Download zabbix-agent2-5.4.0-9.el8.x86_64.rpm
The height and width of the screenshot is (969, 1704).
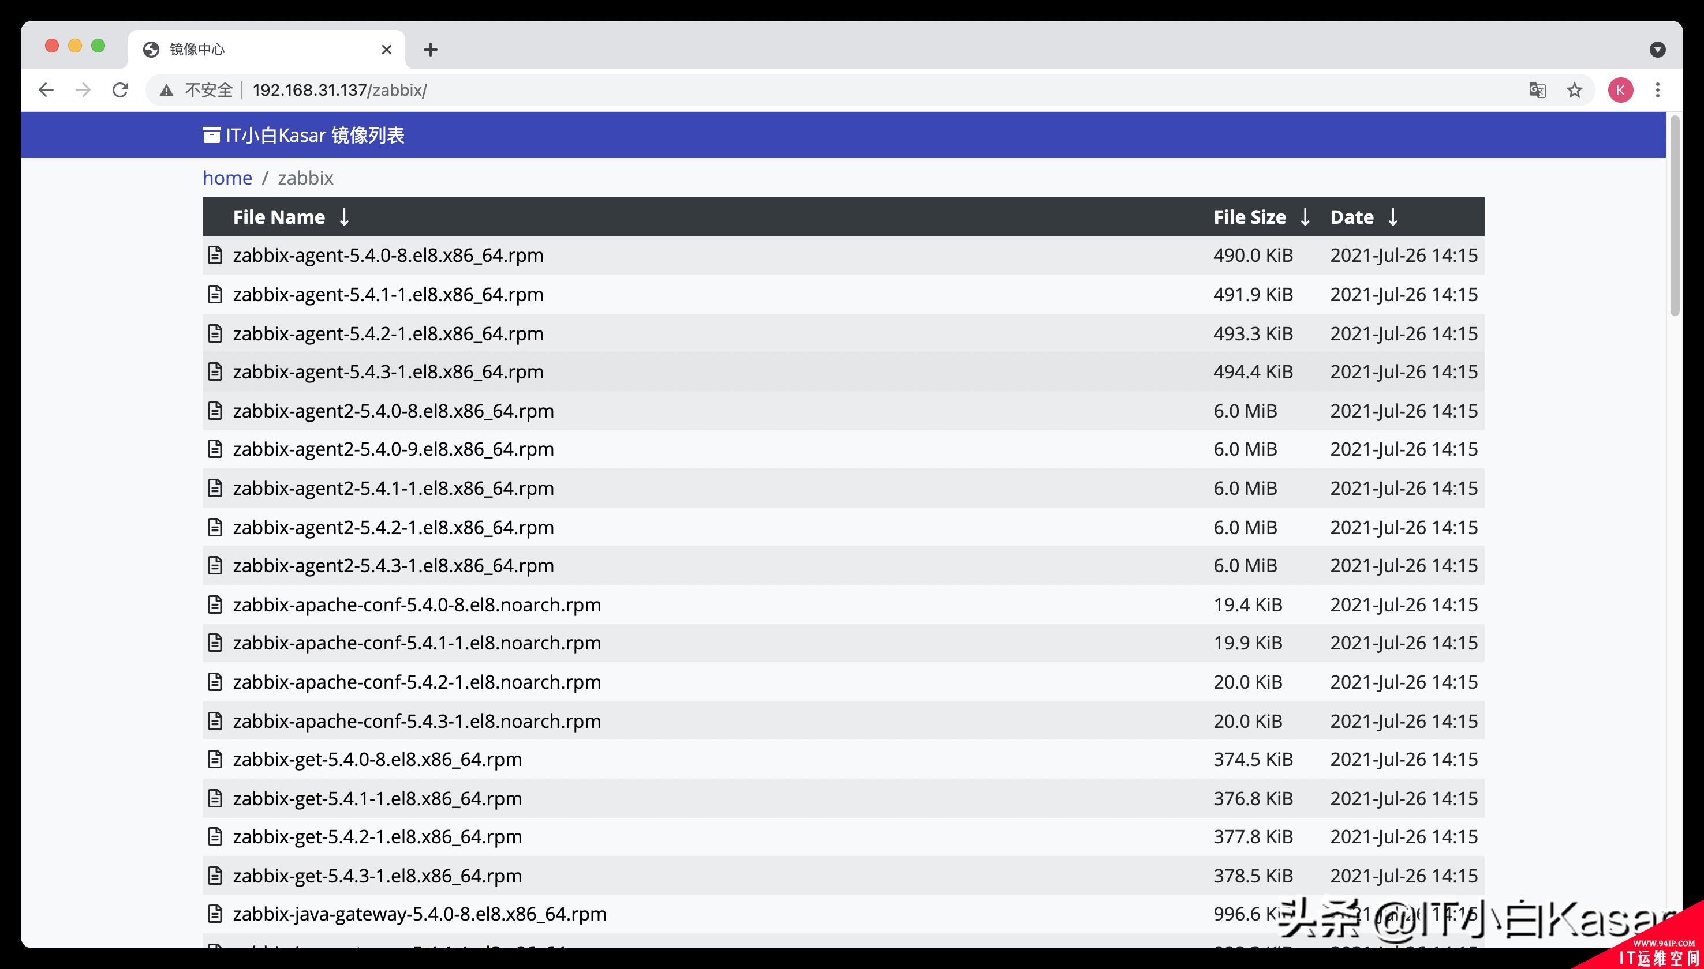point(394,450)
